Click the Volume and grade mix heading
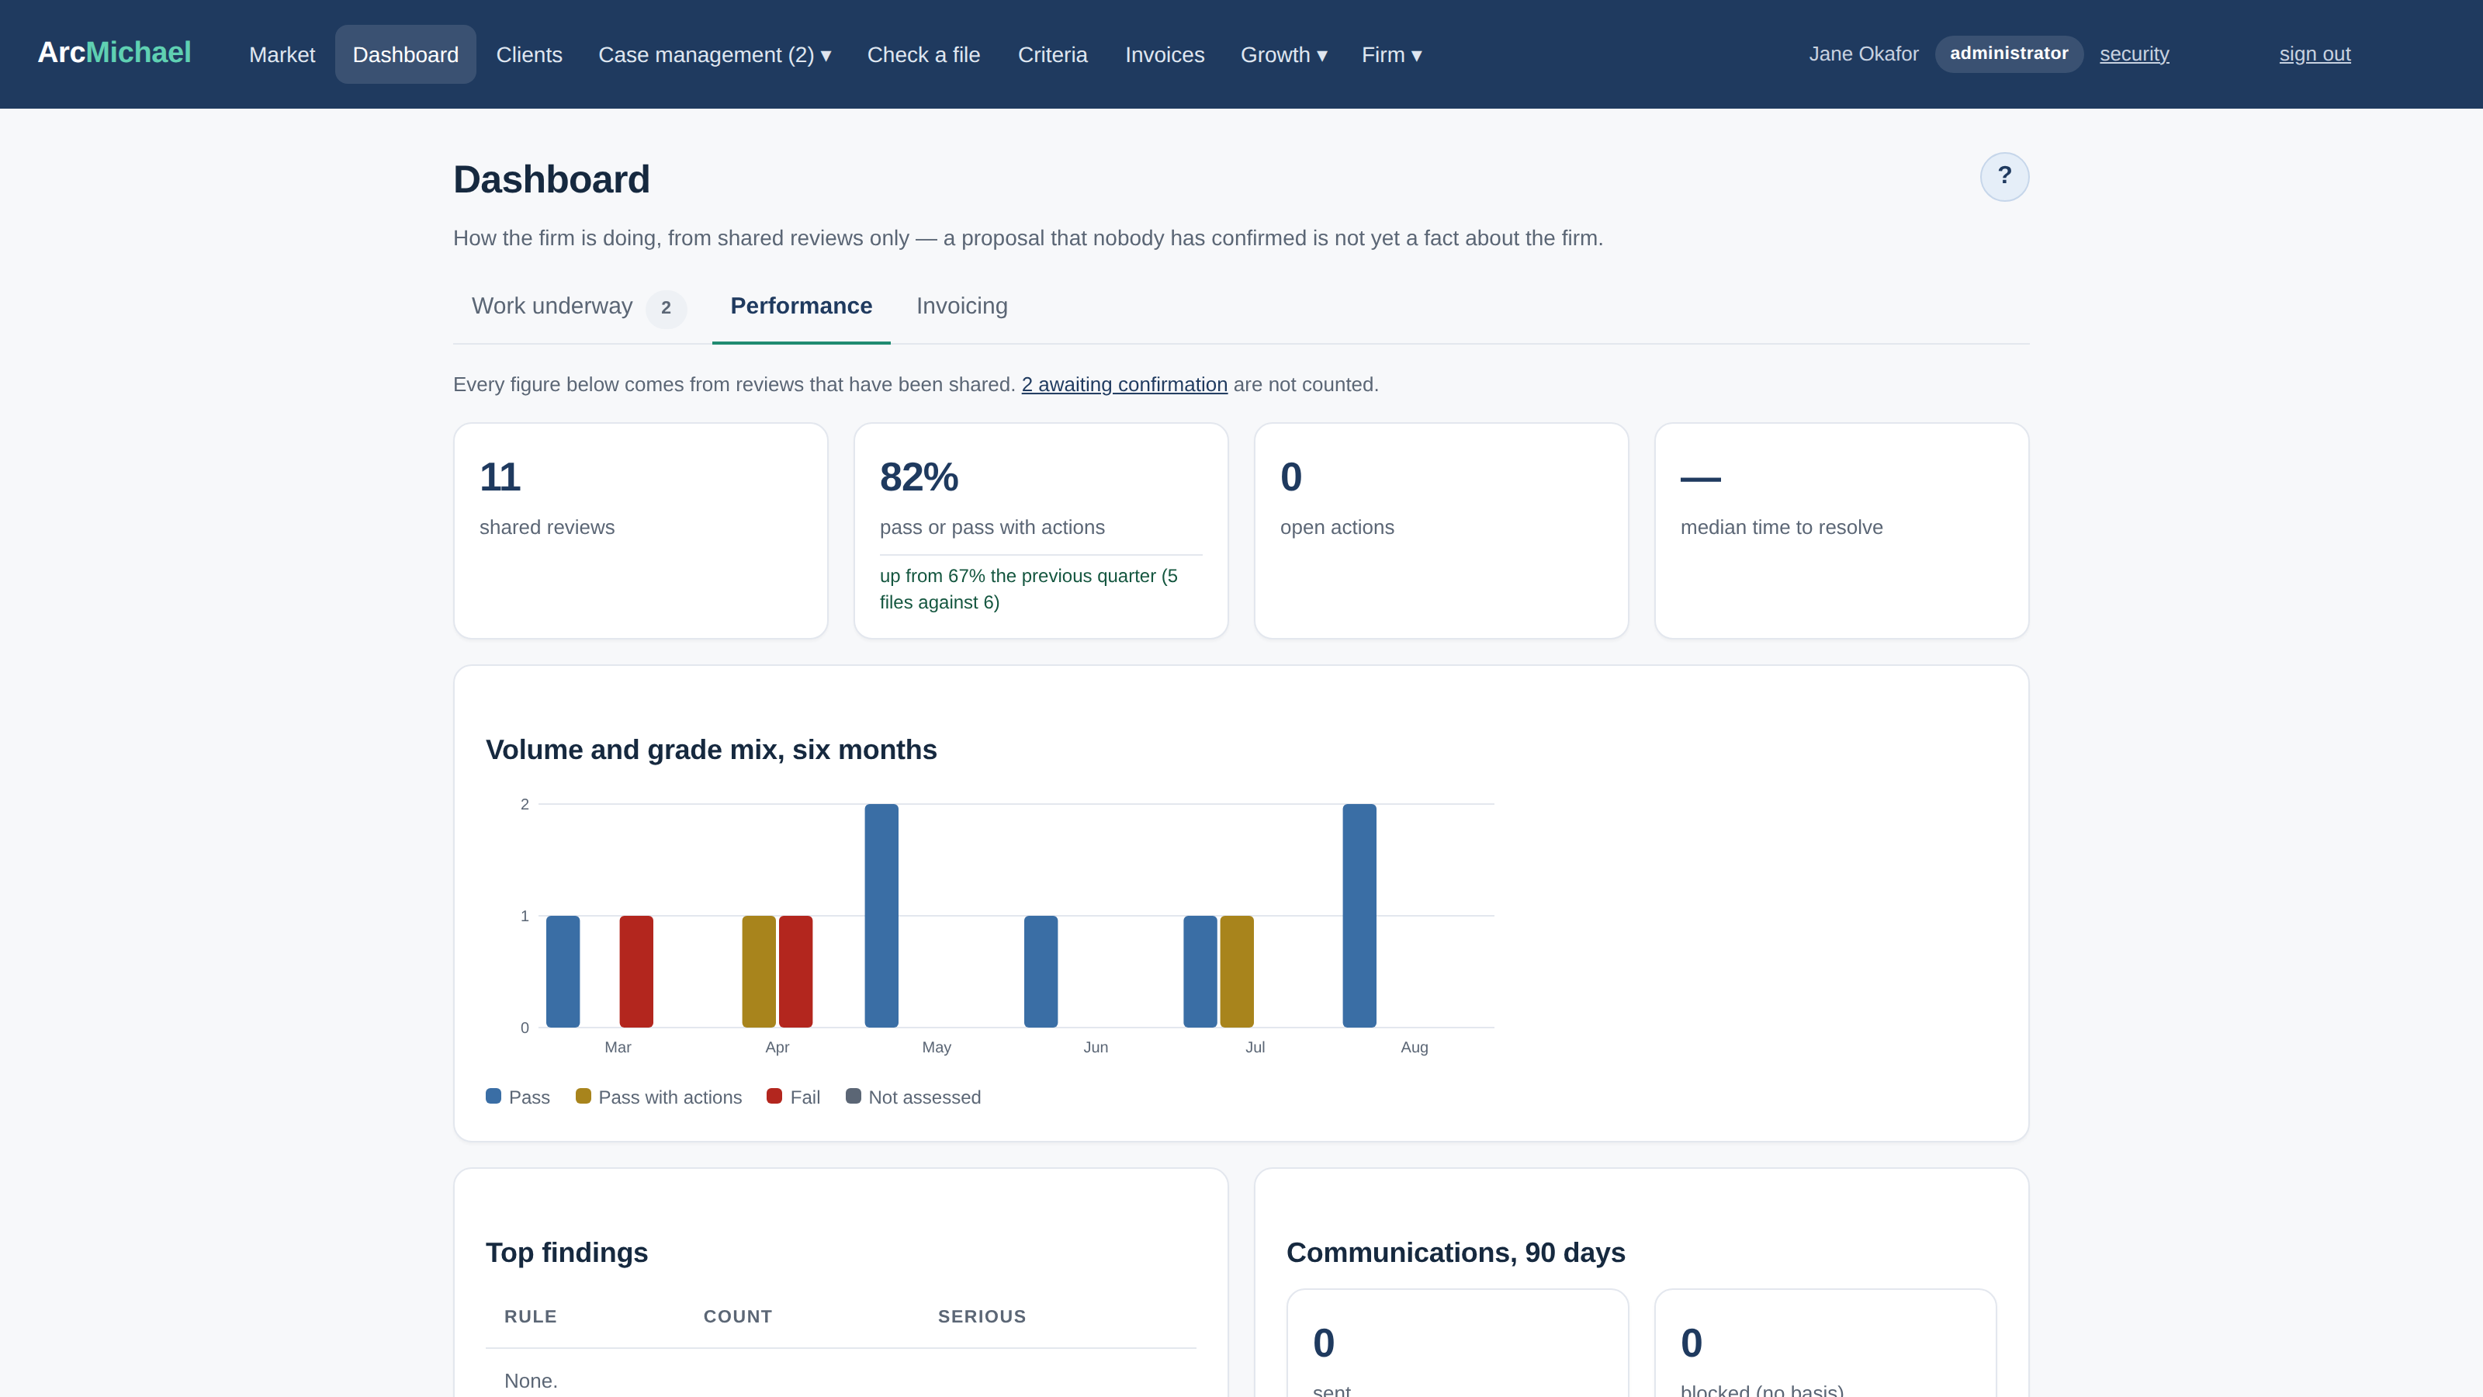 tap(712, 749)
